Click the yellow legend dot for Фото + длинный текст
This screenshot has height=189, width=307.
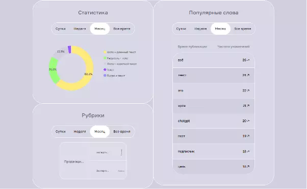[x=105, y=52]
